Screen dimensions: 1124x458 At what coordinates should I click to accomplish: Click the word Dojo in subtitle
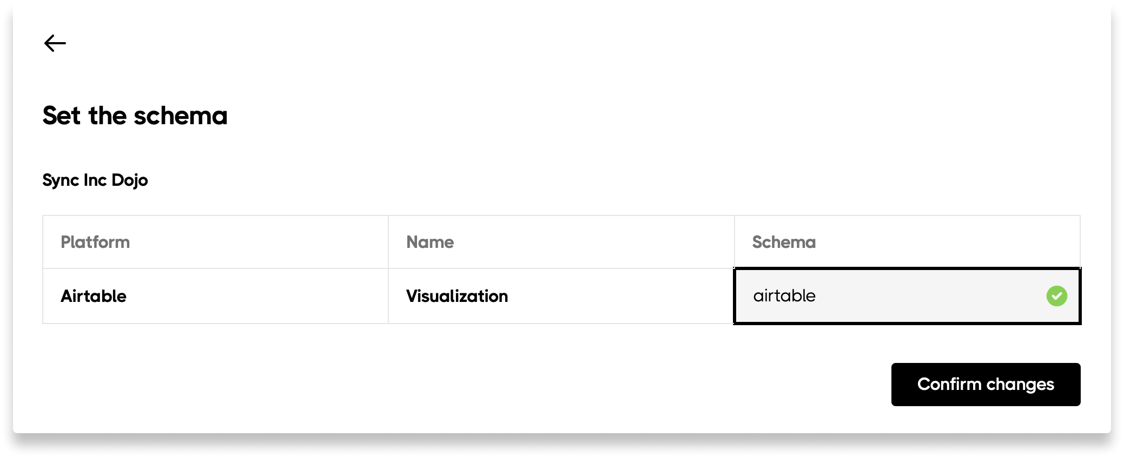click(x=130, y=180)
